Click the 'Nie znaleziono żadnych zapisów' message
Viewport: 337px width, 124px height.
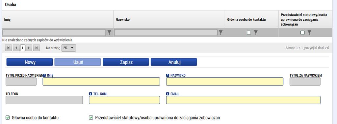click(x=37, y=40)
